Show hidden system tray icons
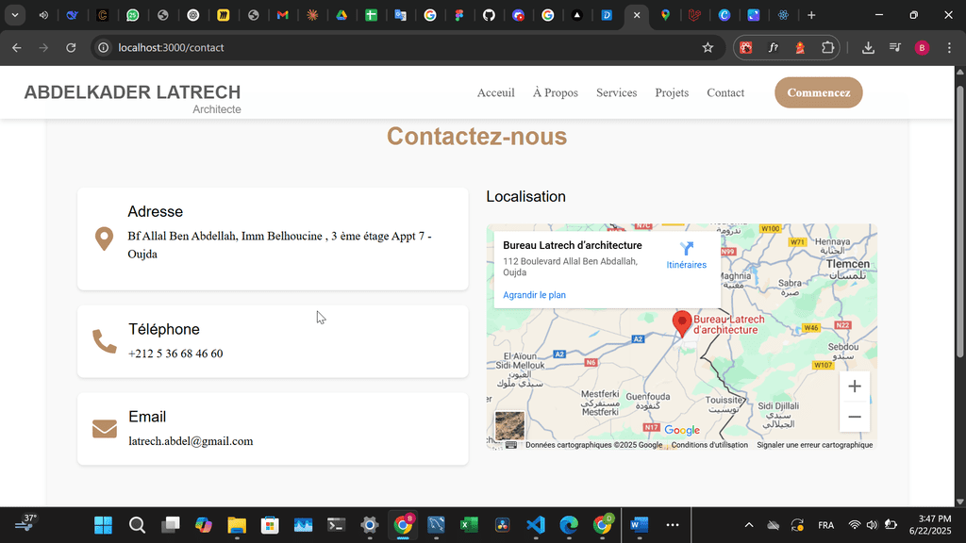Viewport: 966px width, 543px height. (748, 524)
